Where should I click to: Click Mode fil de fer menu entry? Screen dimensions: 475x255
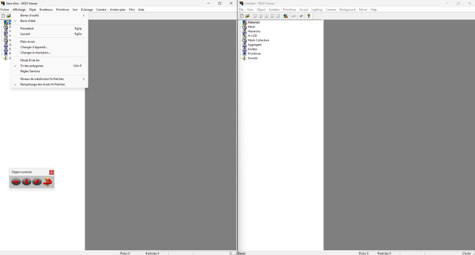click(30, 60)
